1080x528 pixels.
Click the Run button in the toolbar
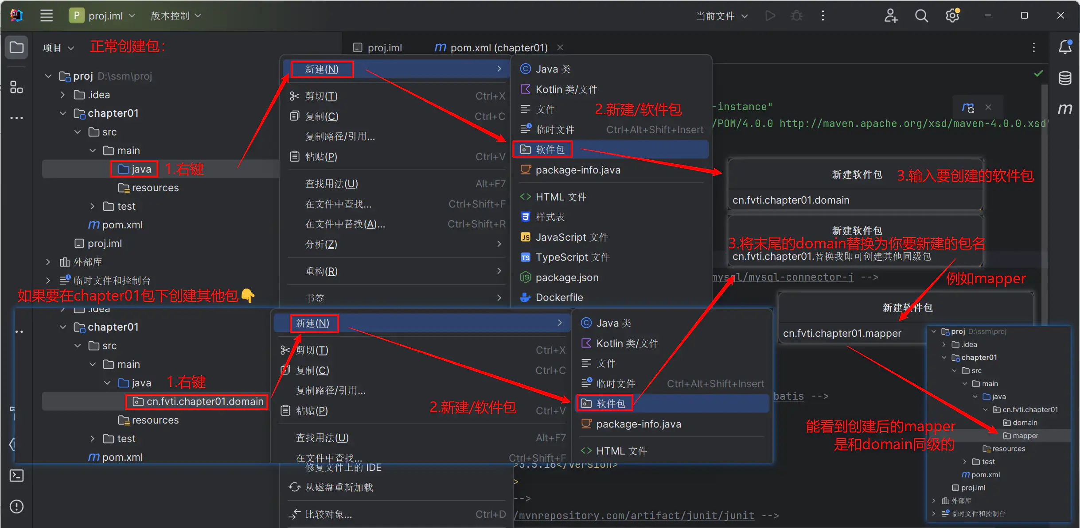point(770,16)
